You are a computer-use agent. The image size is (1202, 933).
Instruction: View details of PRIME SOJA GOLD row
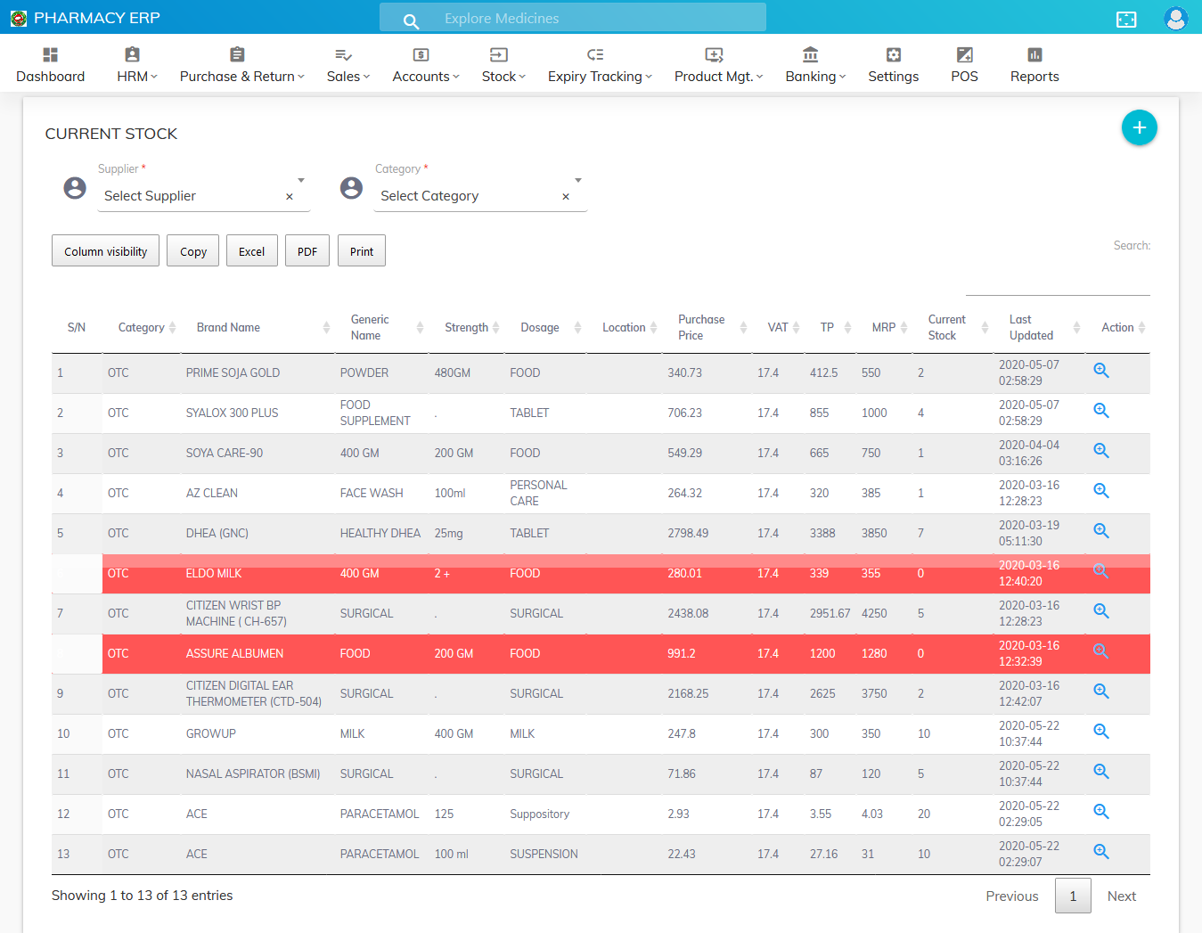(x=1101, y=371)
